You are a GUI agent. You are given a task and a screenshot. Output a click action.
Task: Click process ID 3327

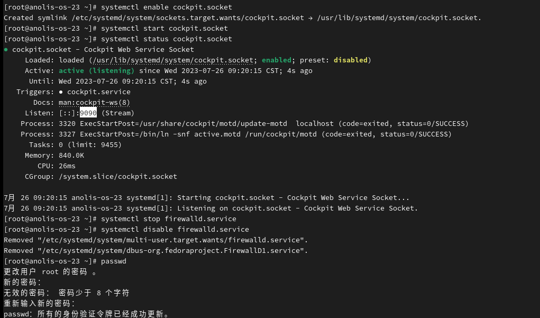pos(67,134)
